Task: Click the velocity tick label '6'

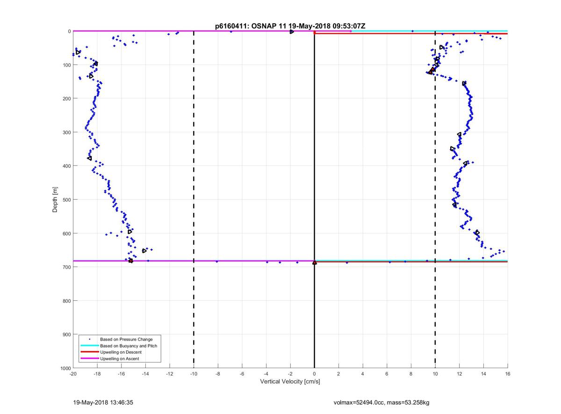Action: point(387,374)
